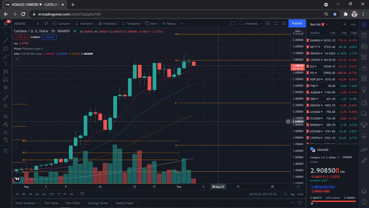Open the Indicators dialog
369x208 pixels.
click(84, 23)
